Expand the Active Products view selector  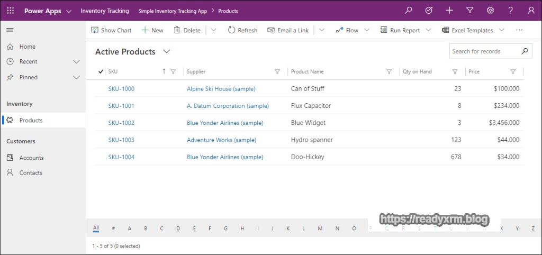[x=167, y=51]
